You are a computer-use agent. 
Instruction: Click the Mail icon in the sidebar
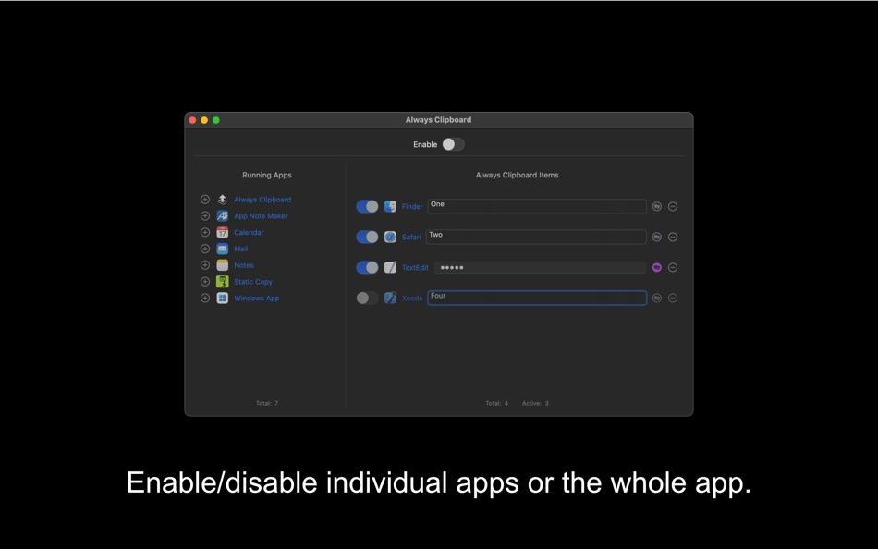(222, 249)
